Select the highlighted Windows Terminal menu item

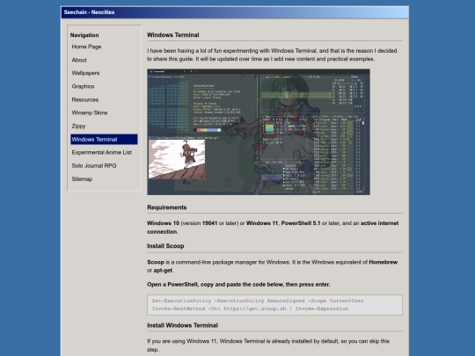pyautogui.click(x=104, y=139)
